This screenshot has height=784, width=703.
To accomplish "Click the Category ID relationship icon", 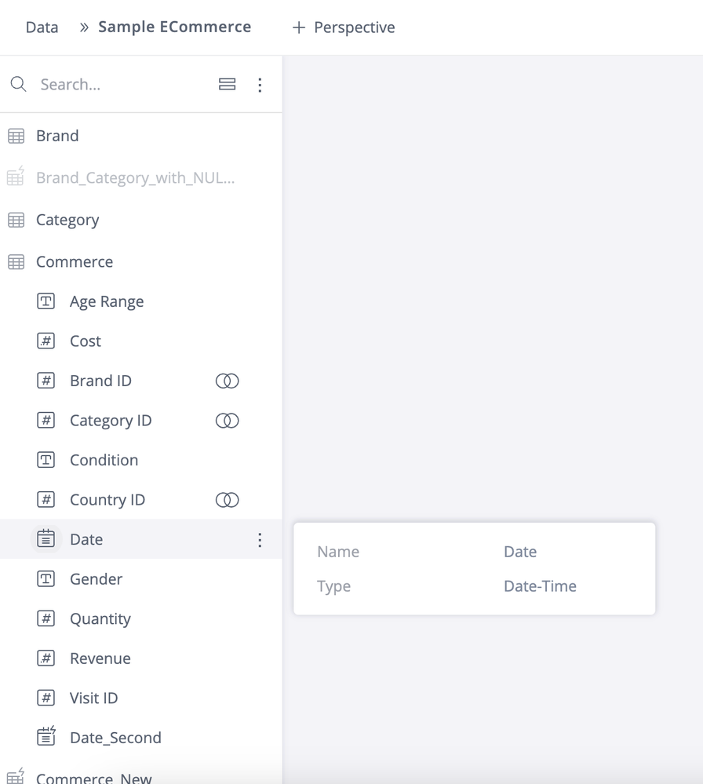I will pyautogui.click(x=227, y=421).
